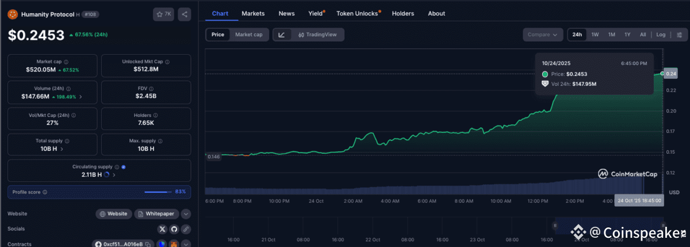This screenshot has height=247, width=690.
Task: Click the share icon button
Action: coord(185,14)
